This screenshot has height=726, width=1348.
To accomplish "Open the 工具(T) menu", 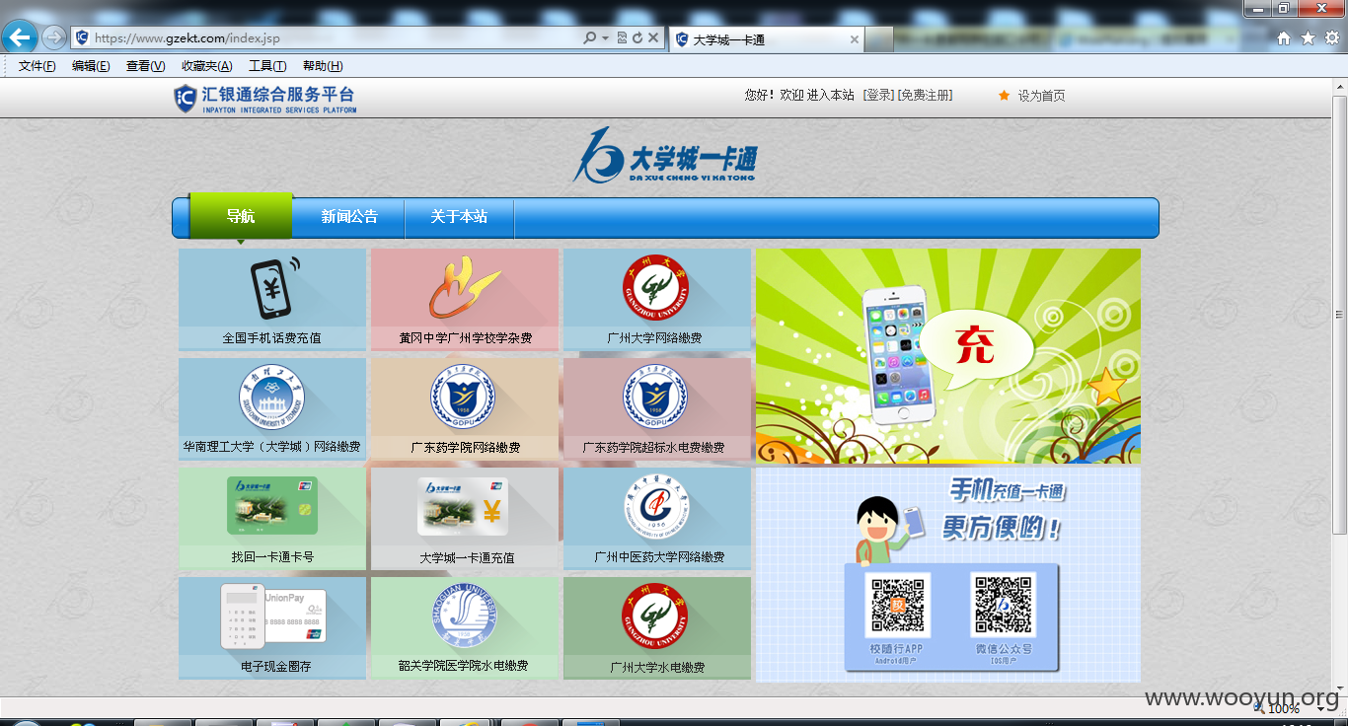I will point(267,66).
